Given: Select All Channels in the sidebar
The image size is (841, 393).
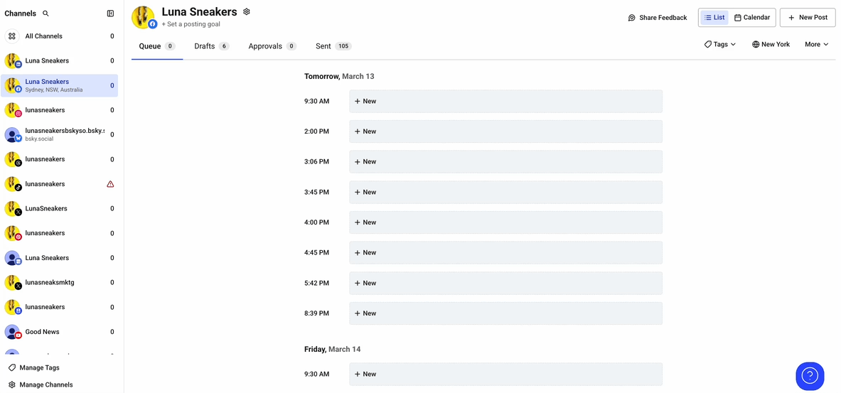Looking at the screenshot, I should tap(59, 36).
